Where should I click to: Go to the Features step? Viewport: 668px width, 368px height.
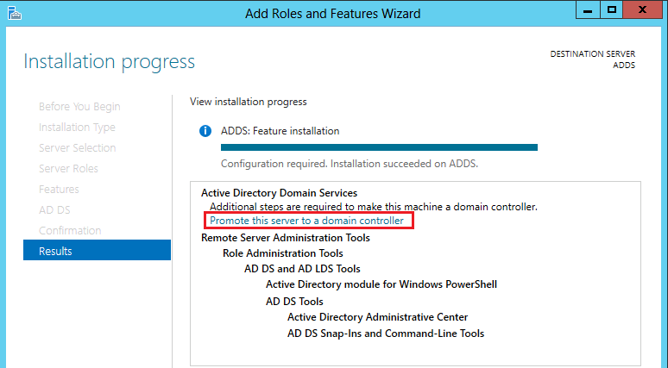59,189
